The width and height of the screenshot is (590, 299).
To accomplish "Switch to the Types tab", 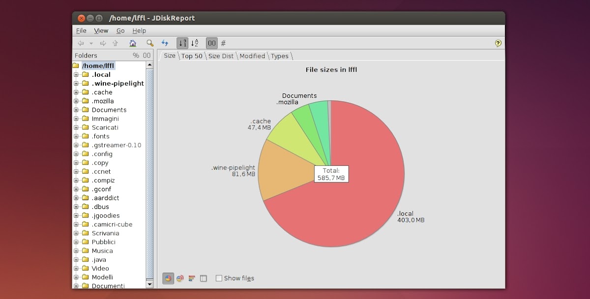I will tap(280, 56).
